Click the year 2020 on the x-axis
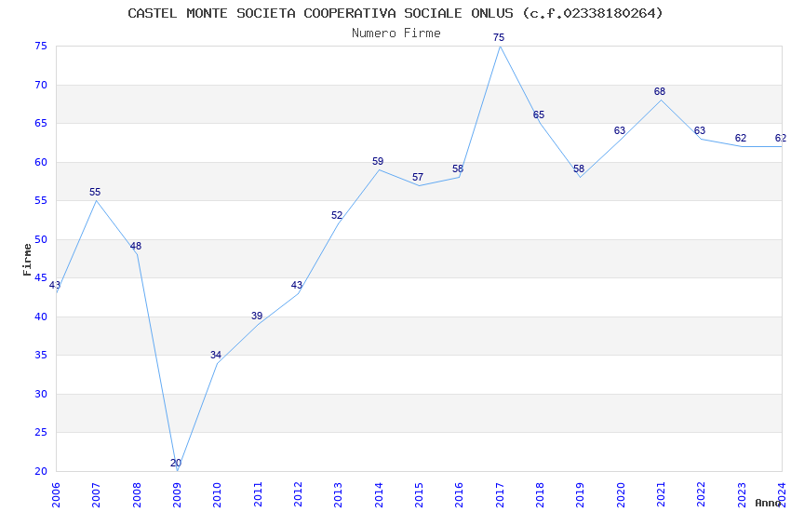 coord(621,494)
